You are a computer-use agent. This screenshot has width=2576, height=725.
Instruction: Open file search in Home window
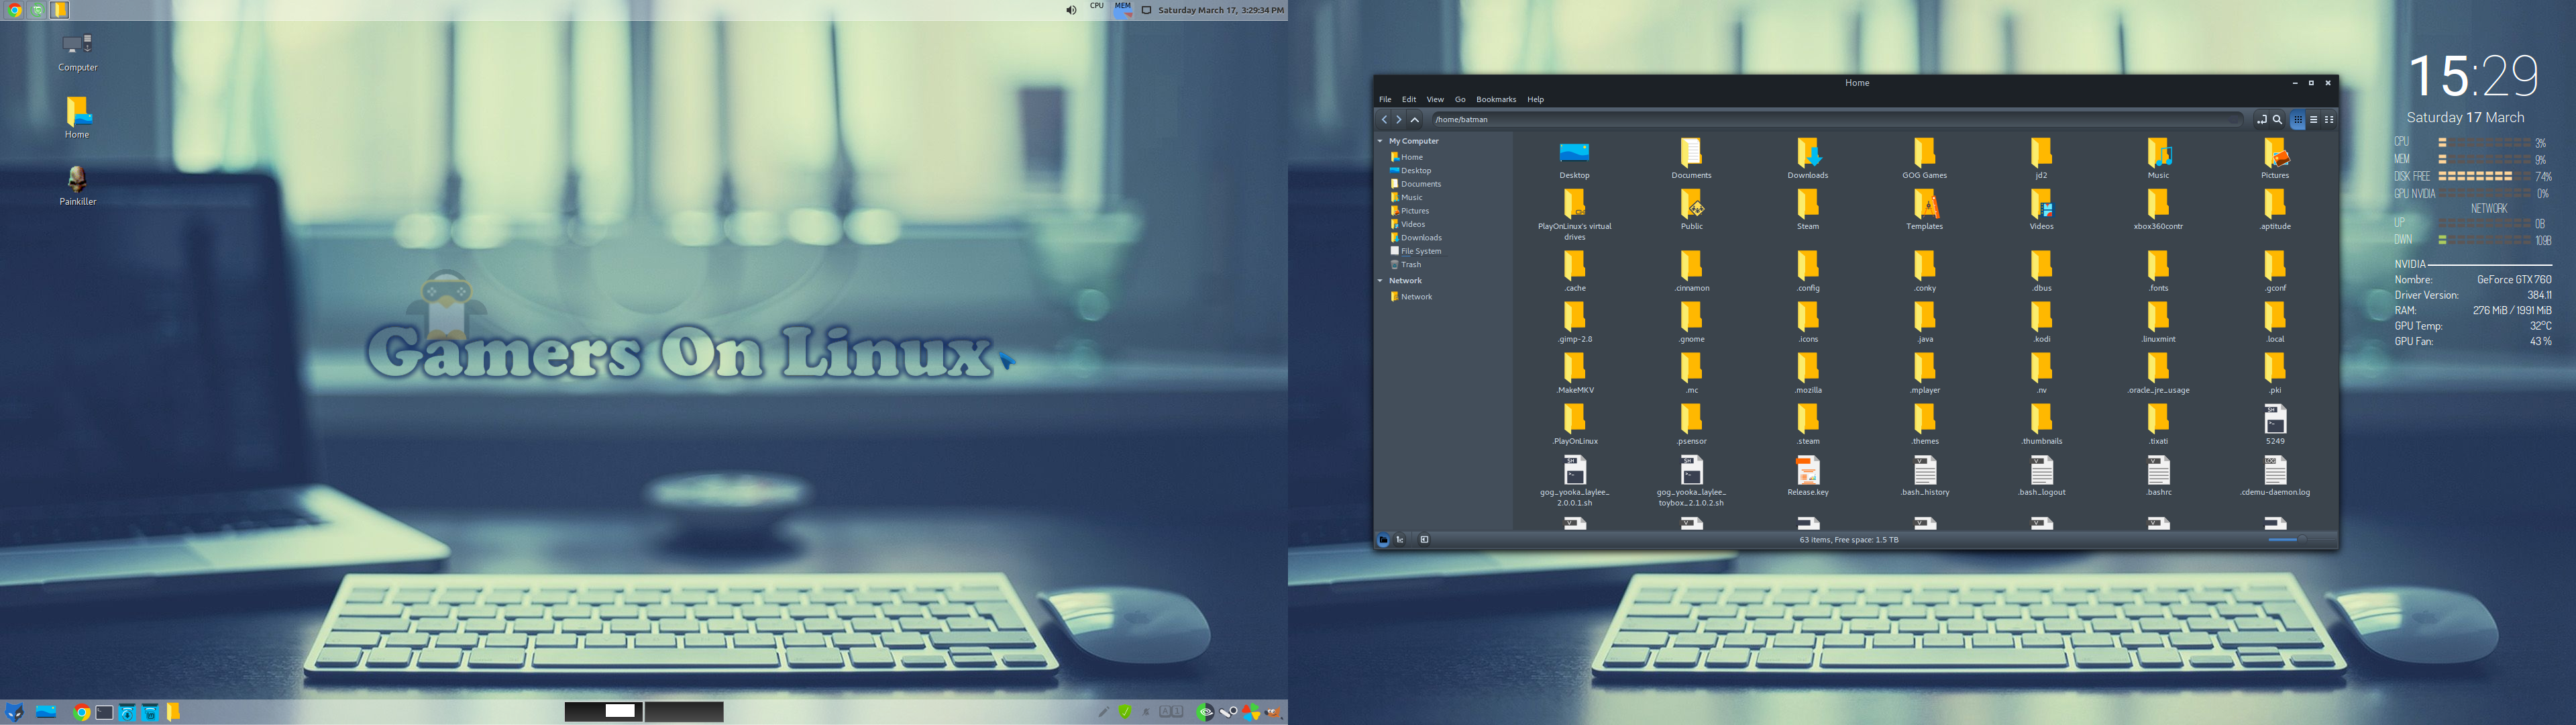coord(2277,119)
